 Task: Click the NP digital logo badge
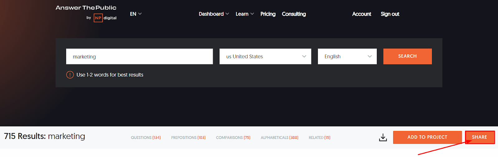(98, 18)
